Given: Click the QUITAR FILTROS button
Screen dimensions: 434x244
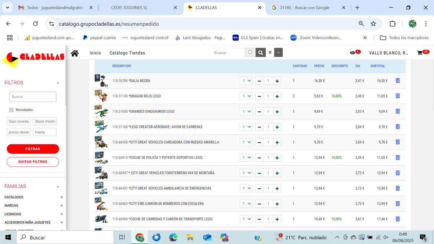Looking at the screenshot, I should 33,162.
